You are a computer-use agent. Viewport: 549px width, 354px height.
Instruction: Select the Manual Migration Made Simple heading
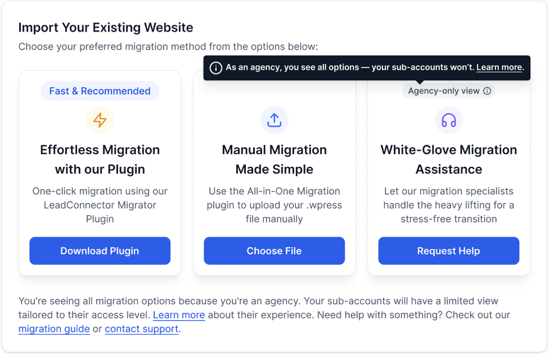(274, 159)
